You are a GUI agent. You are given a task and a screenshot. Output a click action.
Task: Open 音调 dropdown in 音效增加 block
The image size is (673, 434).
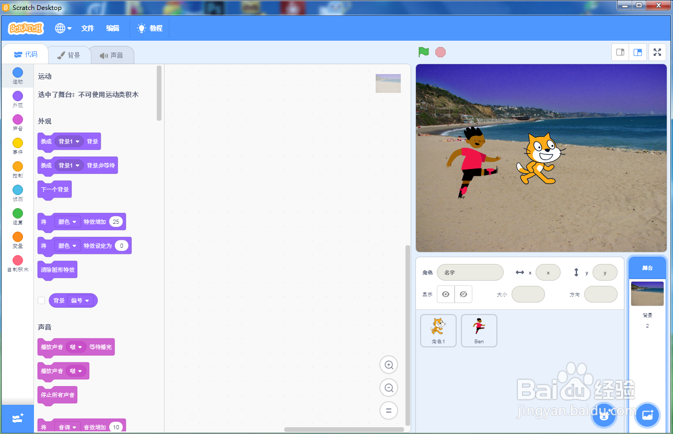click(x=67, y=427)
